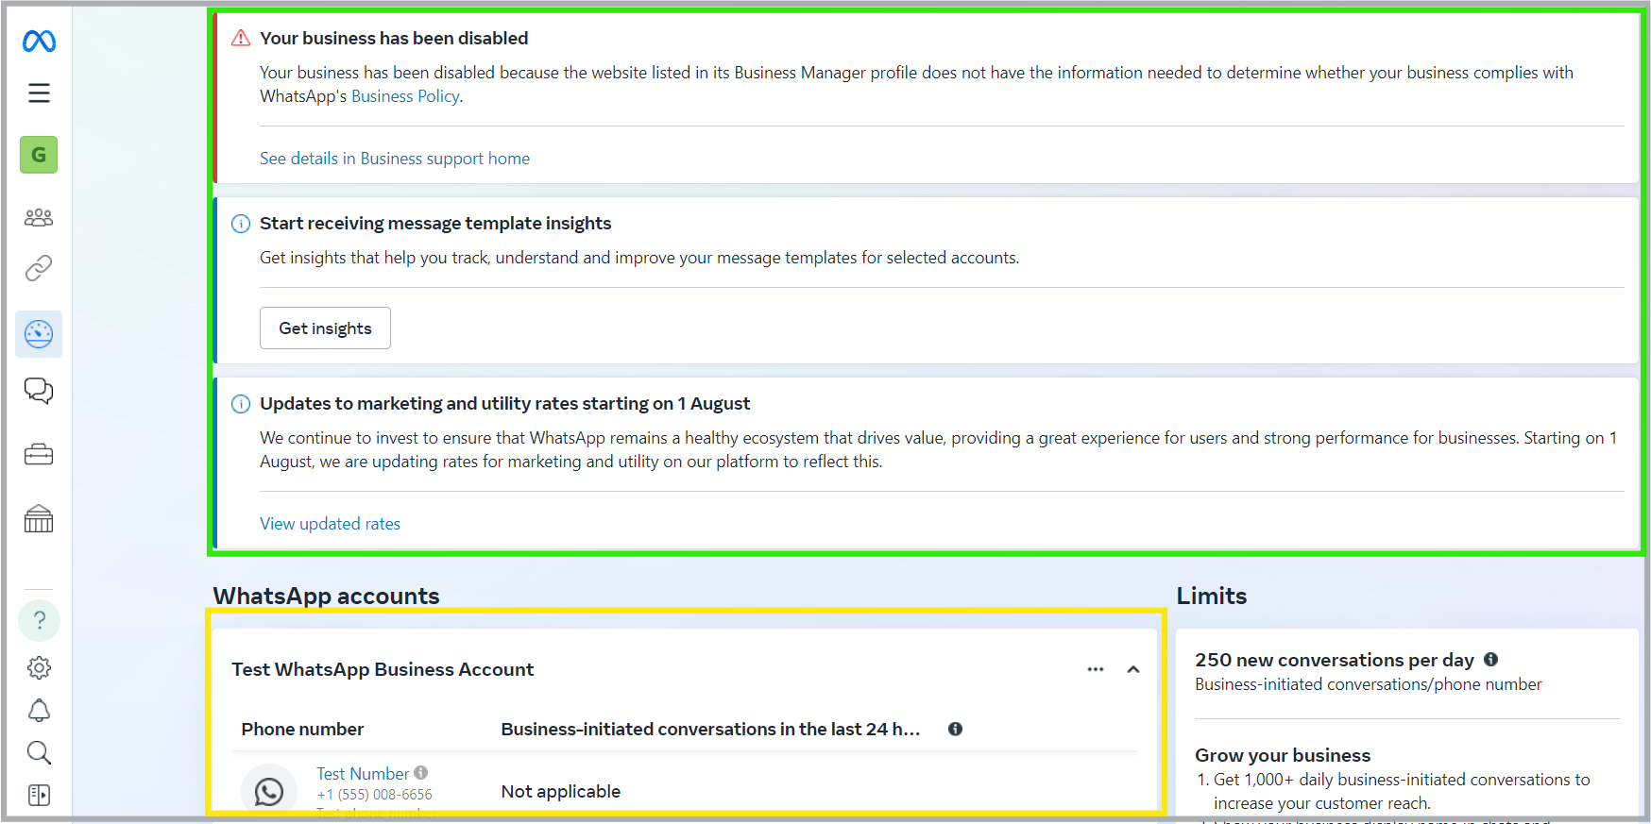
Task: Open the link/partners sidebar icon
Action: point(39,268)
